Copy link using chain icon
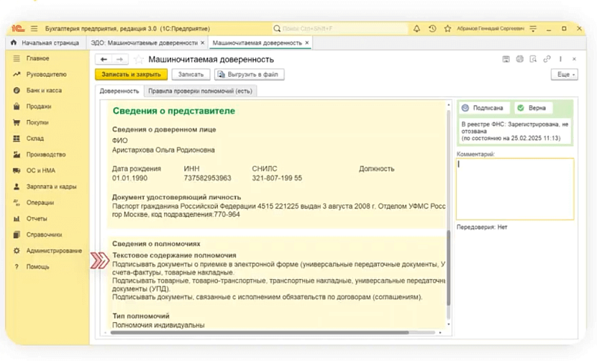This screenshot has width=597, height=361. [547, 59]
